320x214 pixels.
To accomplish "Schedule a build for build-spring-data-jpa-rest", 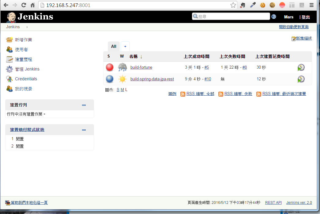I will [301, 79].
